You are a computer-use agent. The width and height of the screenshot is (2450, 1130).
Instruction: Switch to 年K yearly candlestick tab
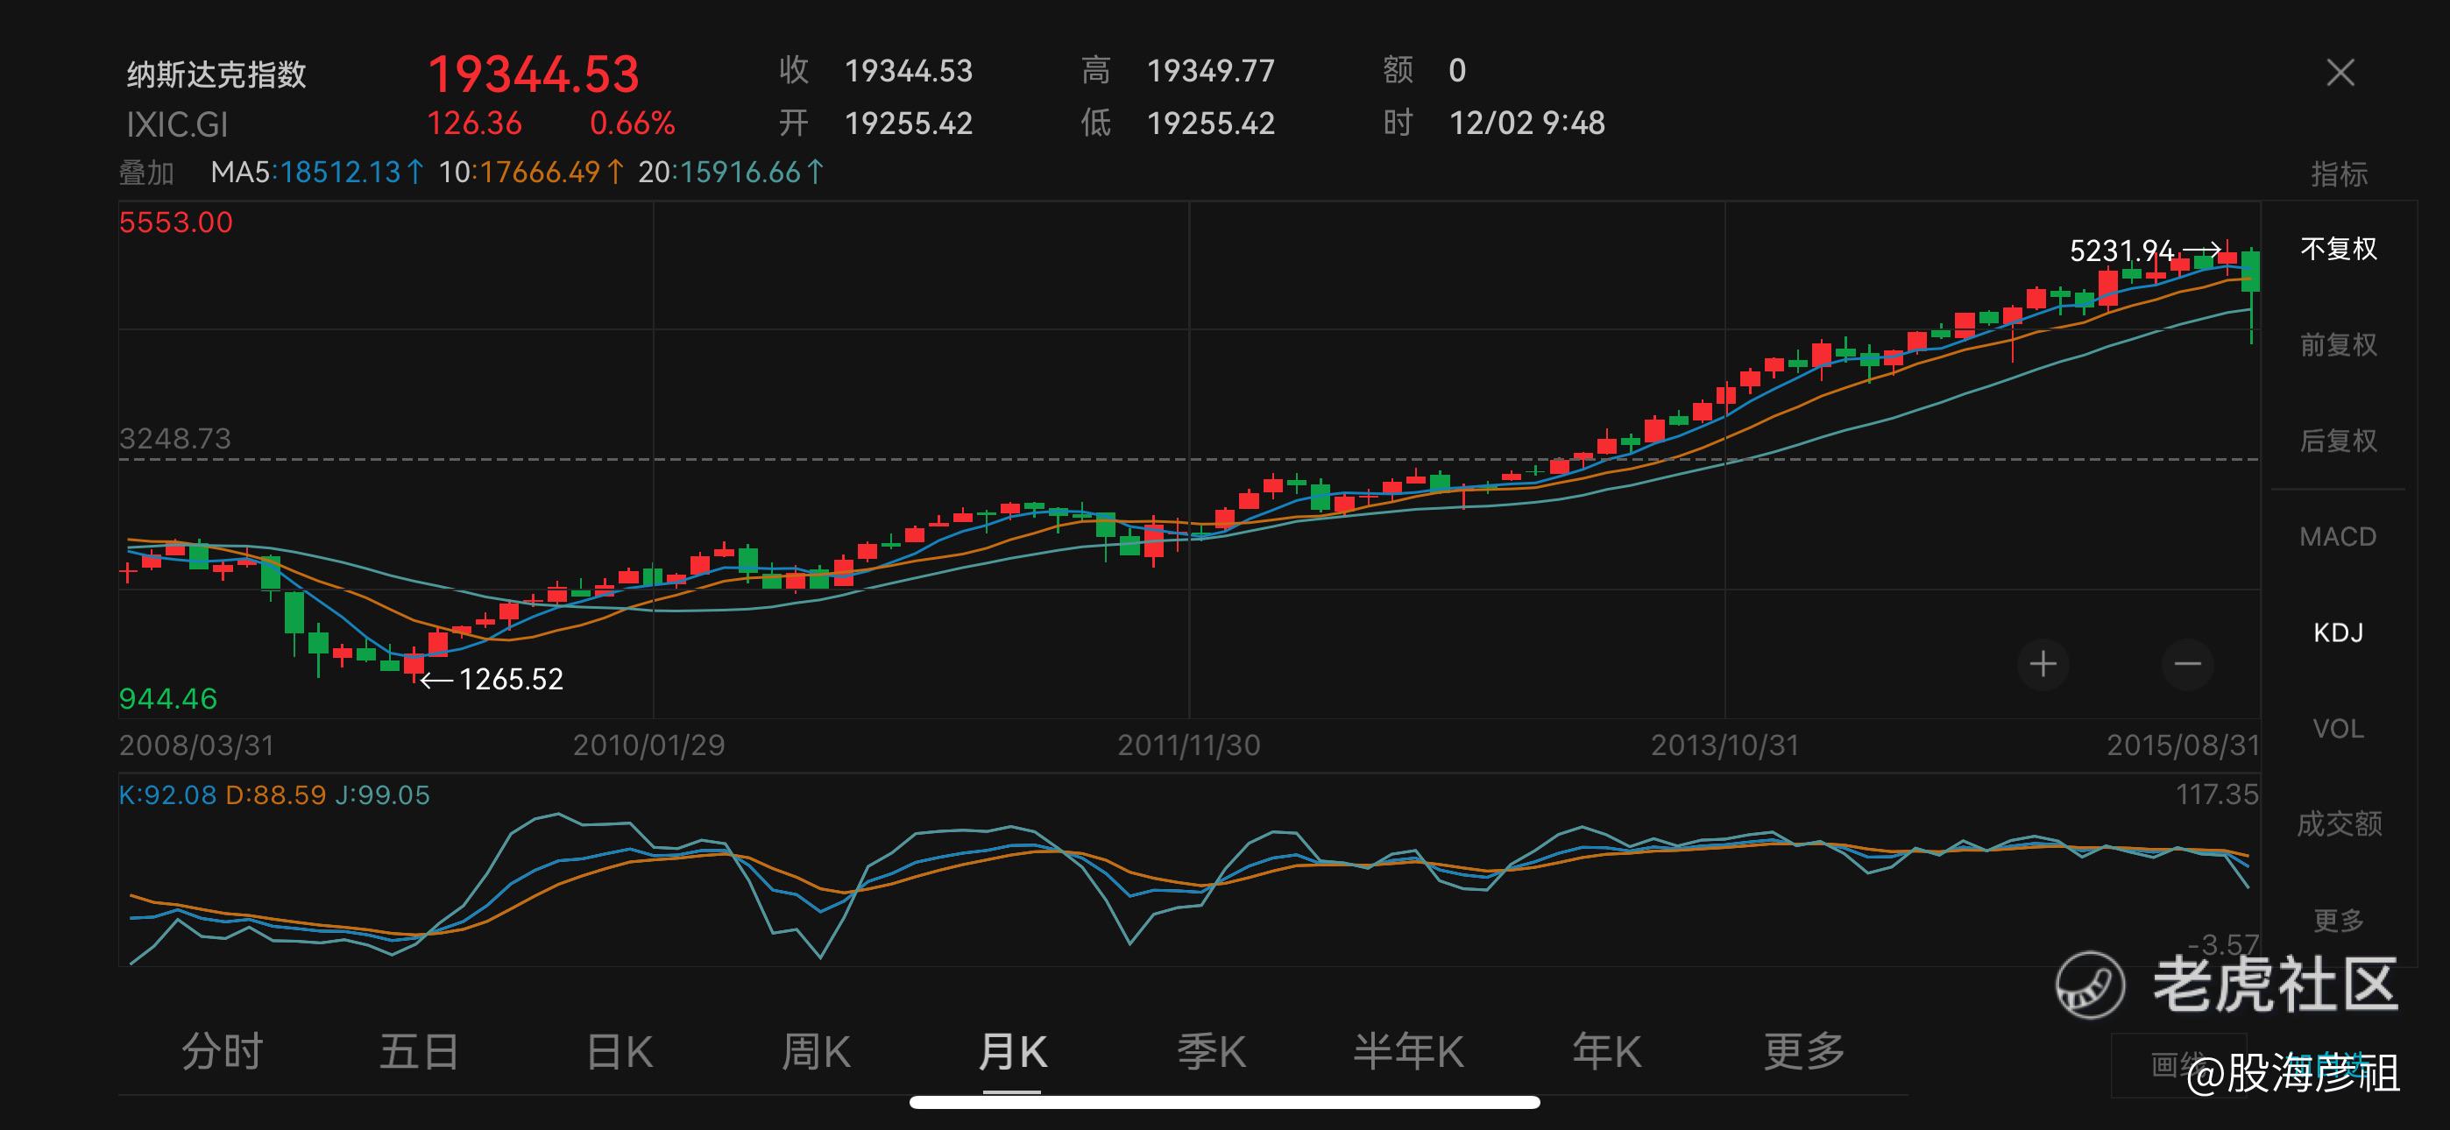[1606, 1052]
